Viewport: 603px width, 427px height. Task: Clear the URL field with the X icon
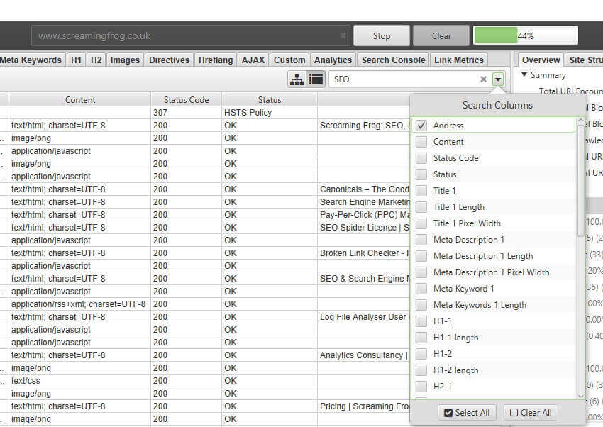[x=343, y=35]
